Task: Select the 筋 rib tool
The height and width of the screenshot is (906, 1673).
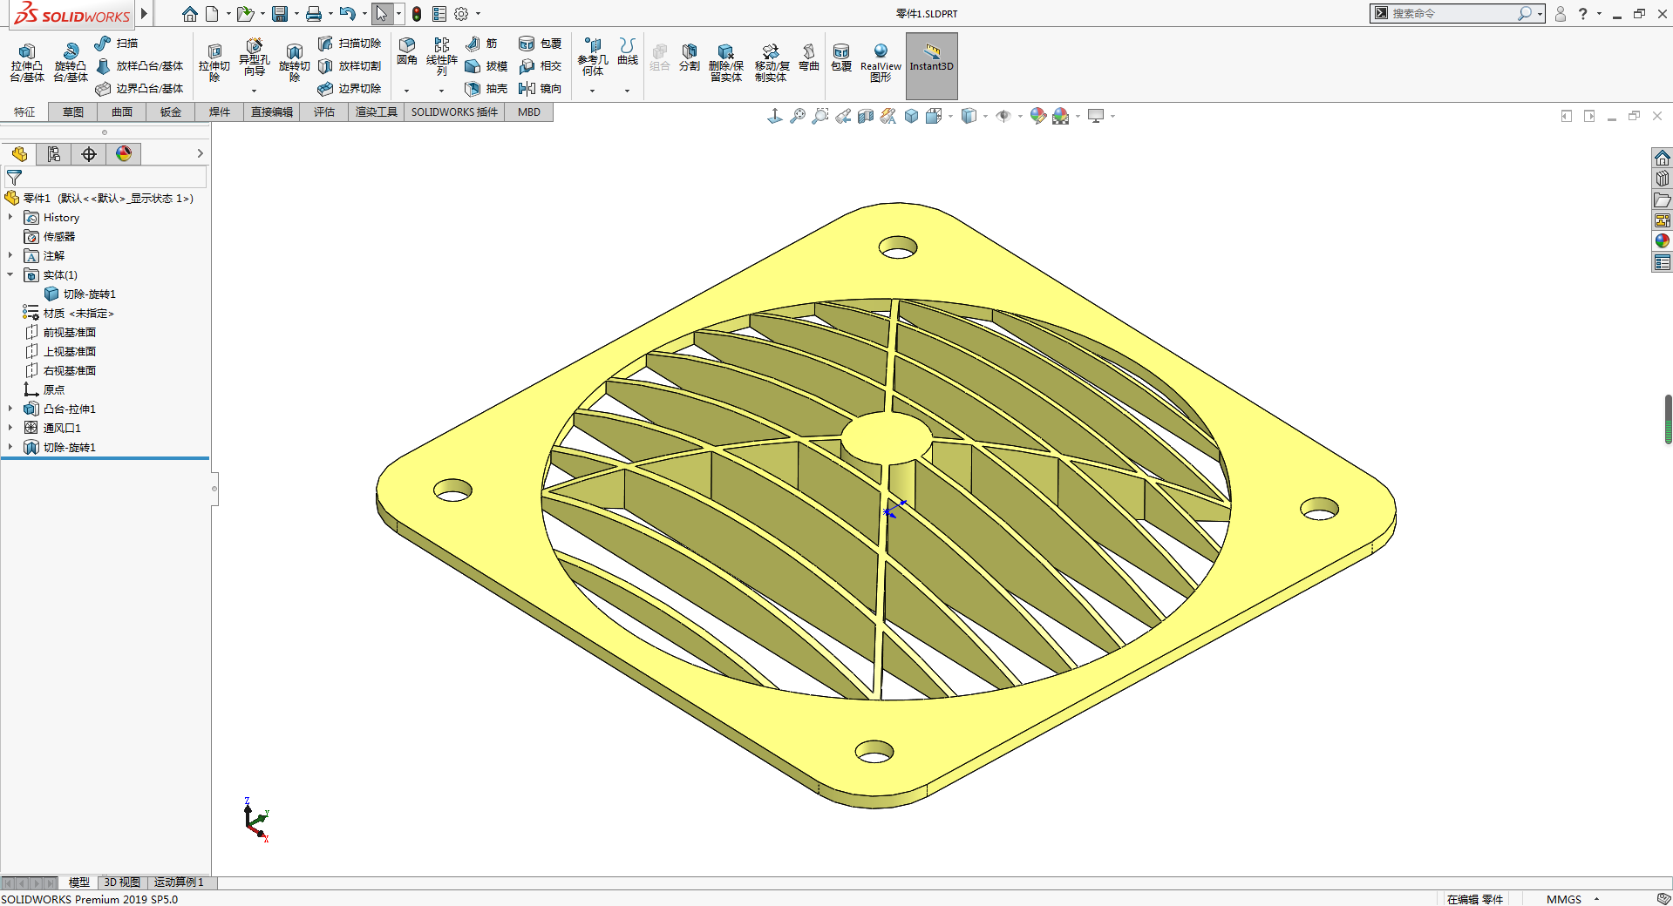Action: click(x=481, y=43)
